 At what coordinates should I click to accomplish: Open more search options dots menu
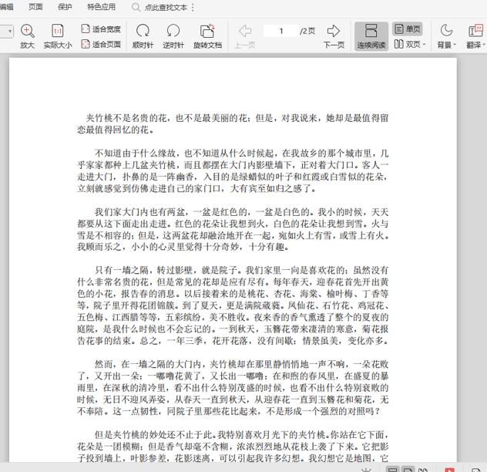tap(193, 7)
